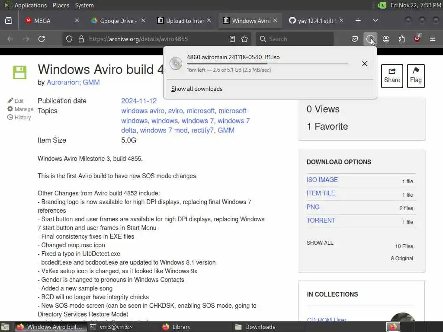Click the clock Fri Nov 22, 7:33 PM
Image resolution: width=443 pixels, height=332 pixels.
point(416,5)
